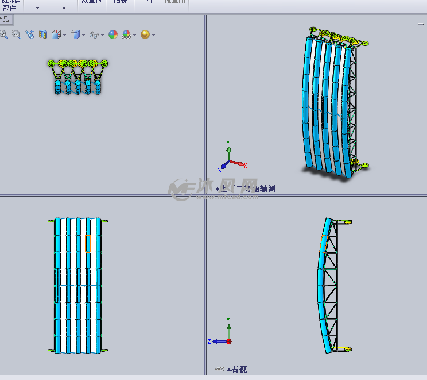
Task: Click the green Y axis of isometric triad
Action: click(229, 151)
